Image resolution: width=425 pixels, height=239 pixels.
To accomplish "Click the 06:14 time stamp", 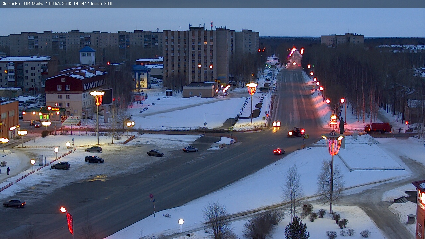I will click(84, 4).
